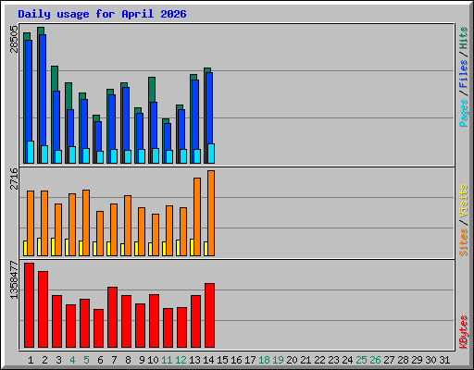
Task: Click day 29 on the x-axis
Action: pos(417,360)
